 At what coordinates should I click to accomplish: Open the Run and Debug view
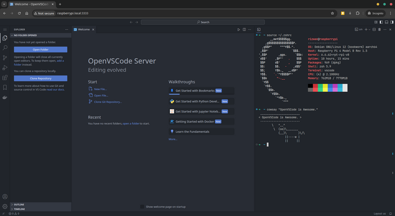tap(5, 68)
